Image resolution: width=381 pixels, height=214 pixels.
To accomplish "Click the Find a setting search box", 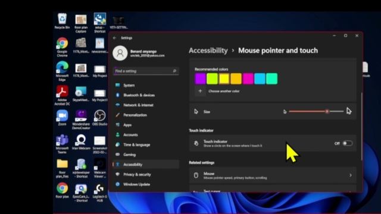I will click(146, 71).
